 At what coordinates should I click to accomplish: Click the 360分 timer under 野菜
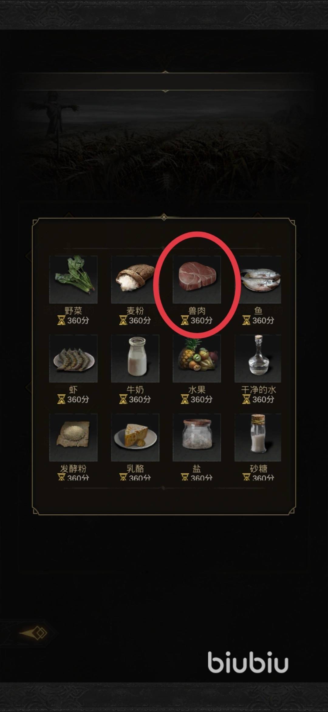[x=78, y=320]
